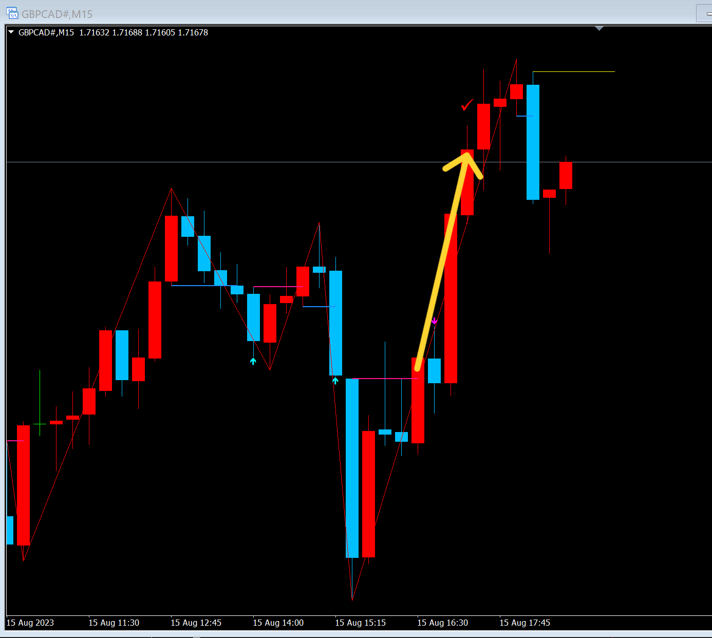Click the 15 Aug 2023 date label
Screen dimensions: 712x638
[30, 623]
